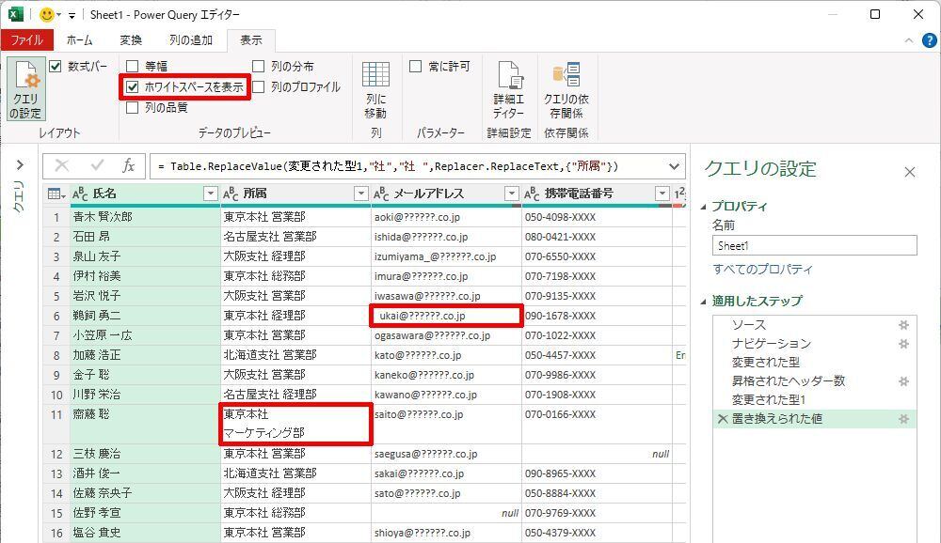The image size is (941, 543).
Task: Expand the クエリ pane chevron
Action: pos(19,166)
